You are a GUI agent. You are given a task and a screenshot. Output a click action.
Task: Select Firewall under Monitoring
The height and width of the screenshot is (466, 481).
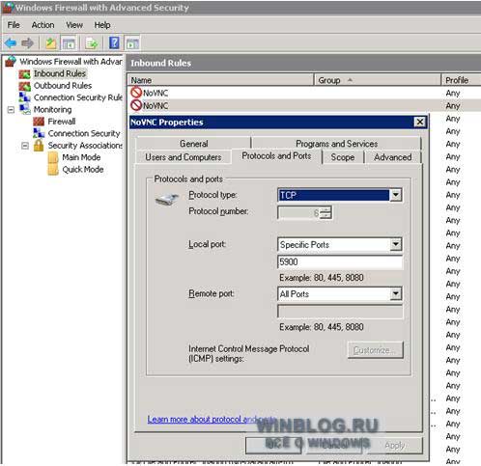(x=62, y=122)
